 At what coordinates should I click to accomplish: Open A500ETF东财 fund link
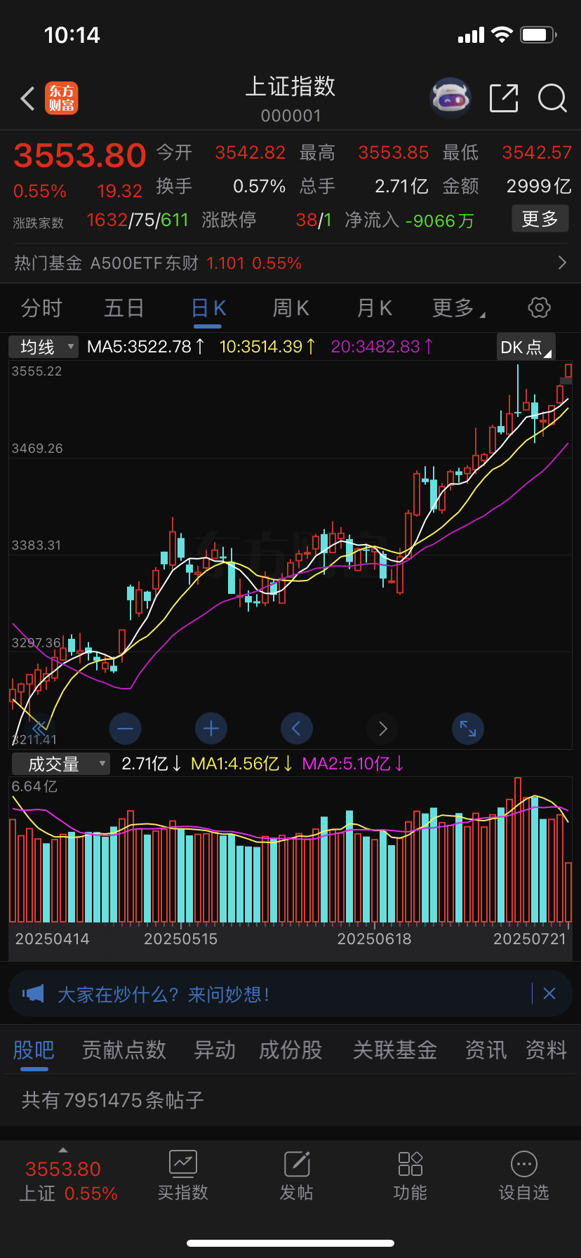145,263
